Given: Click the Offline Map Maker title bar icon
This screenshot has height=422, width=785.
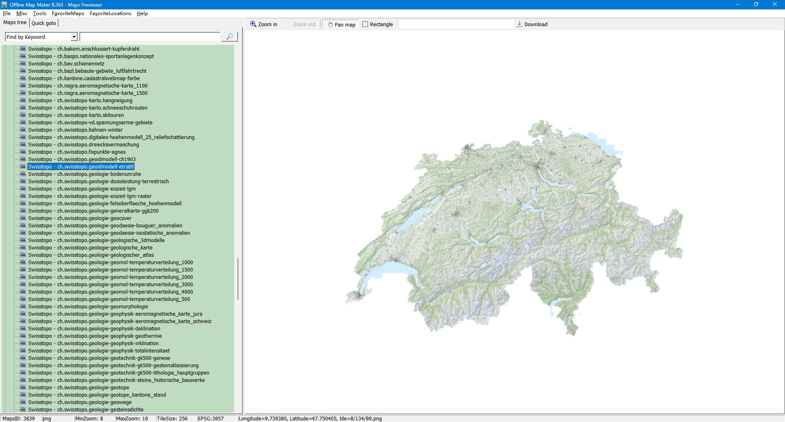Looking at the screenshot, I should pos(4,4).
